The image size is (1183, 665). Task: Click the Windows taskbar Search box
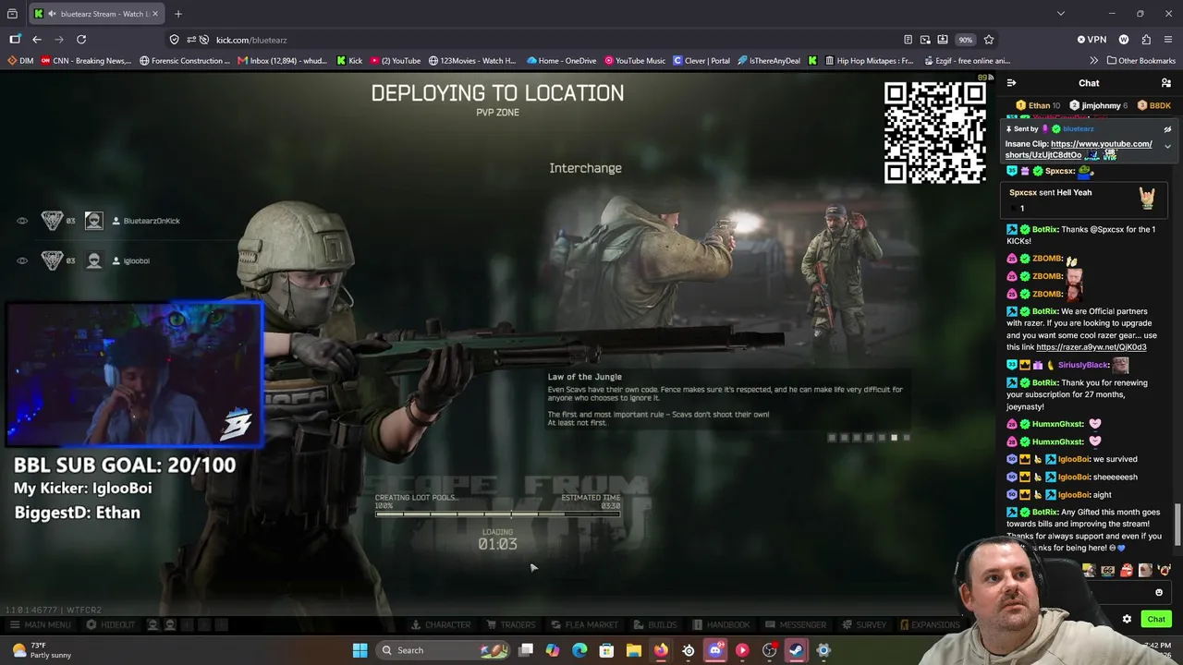[444, 650]
